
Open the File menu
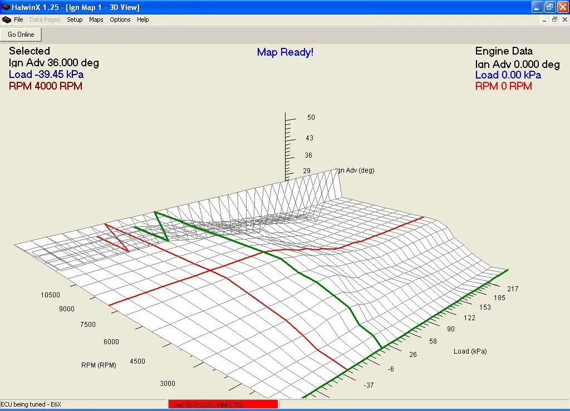click(18, 19)
